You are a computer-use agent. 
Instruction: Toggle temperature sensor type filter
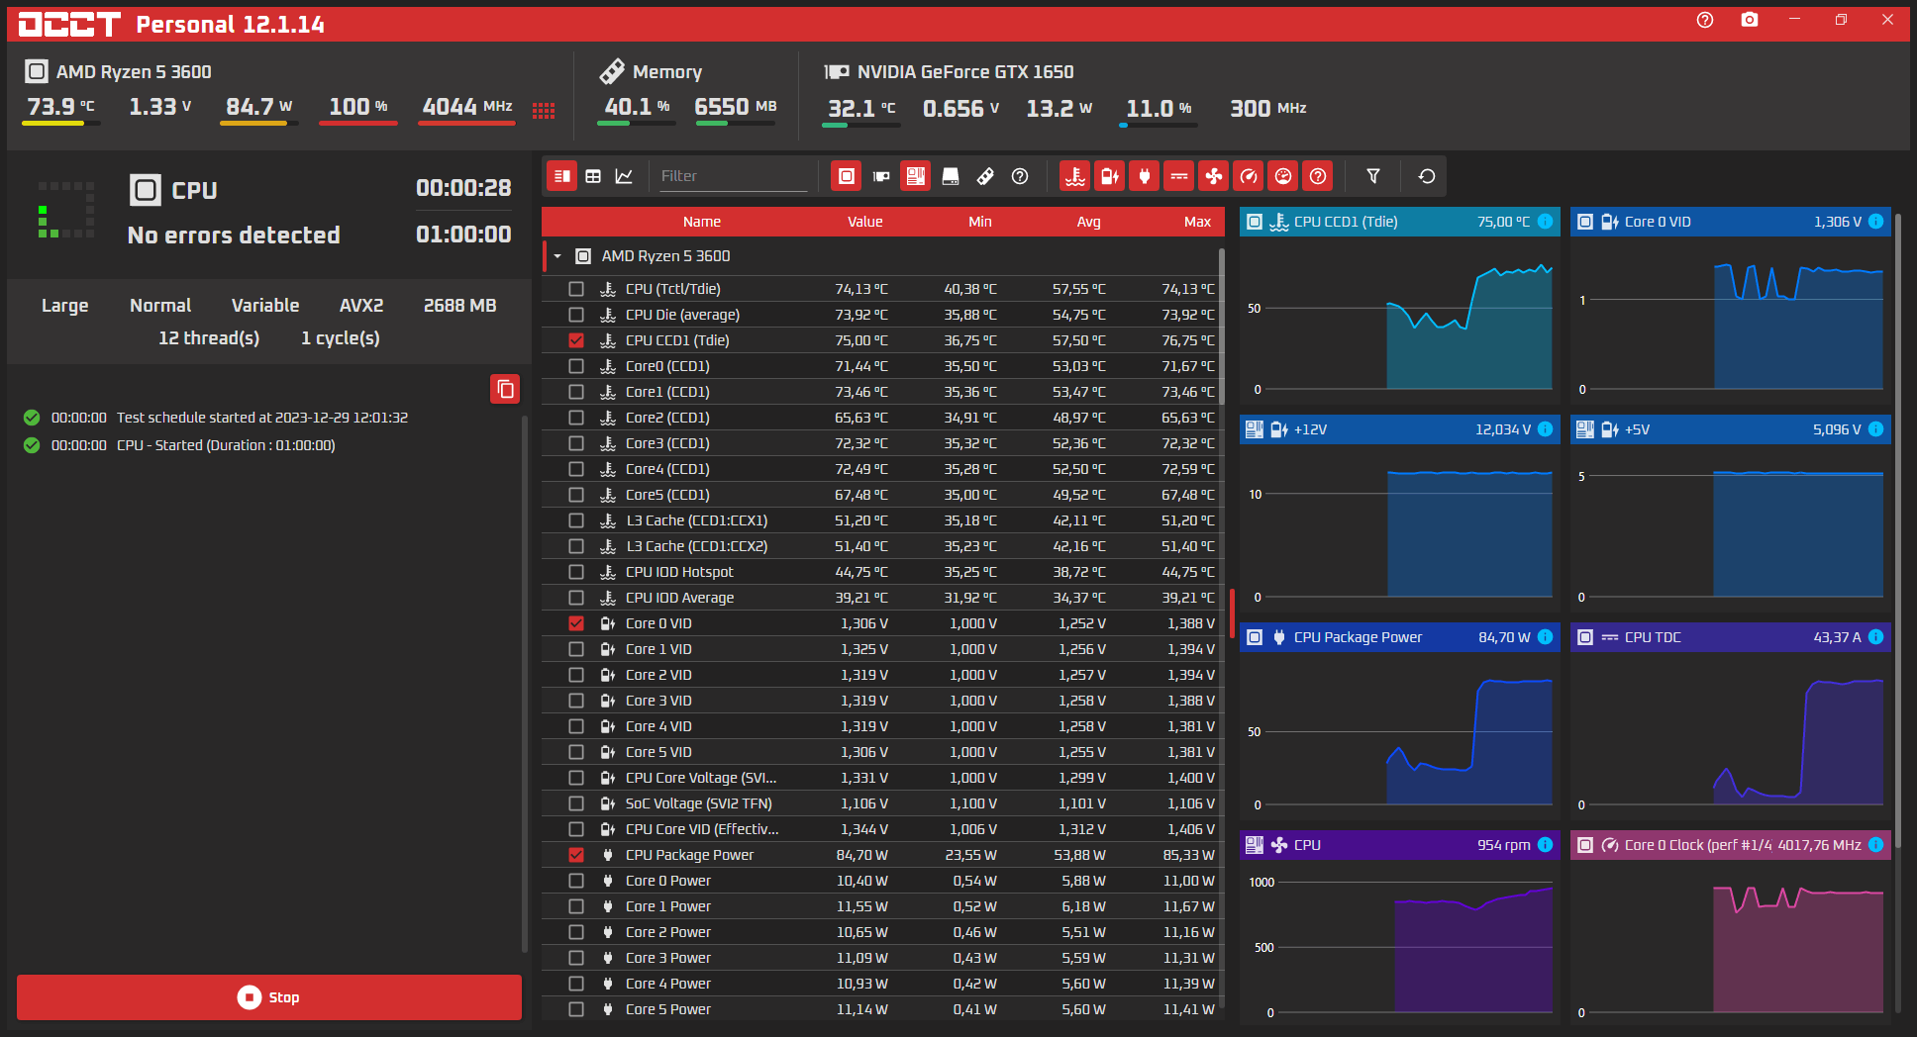1074,176
